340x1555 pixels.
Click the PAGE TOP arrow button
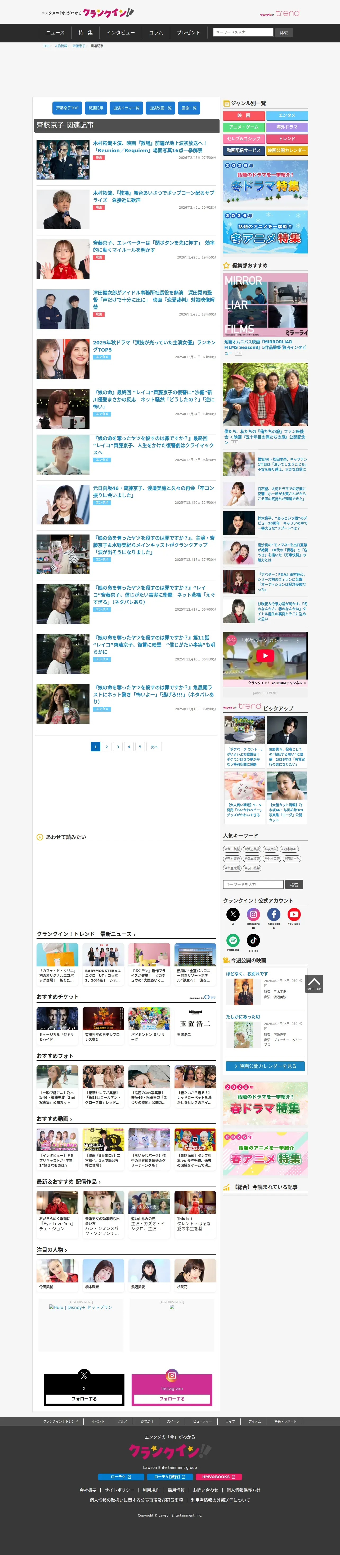click(314, 984)
